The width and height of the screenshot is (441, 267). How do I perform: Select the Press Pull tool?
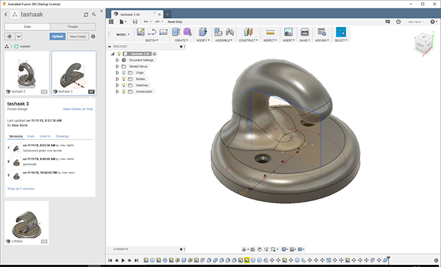(203, 32)
